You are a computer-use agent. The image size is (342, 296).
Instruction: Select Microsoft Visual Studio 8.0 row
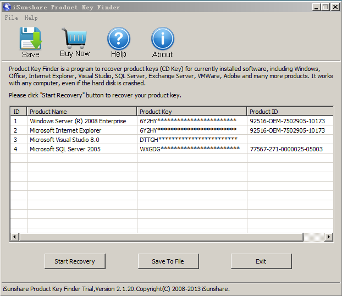pos(172,140)
